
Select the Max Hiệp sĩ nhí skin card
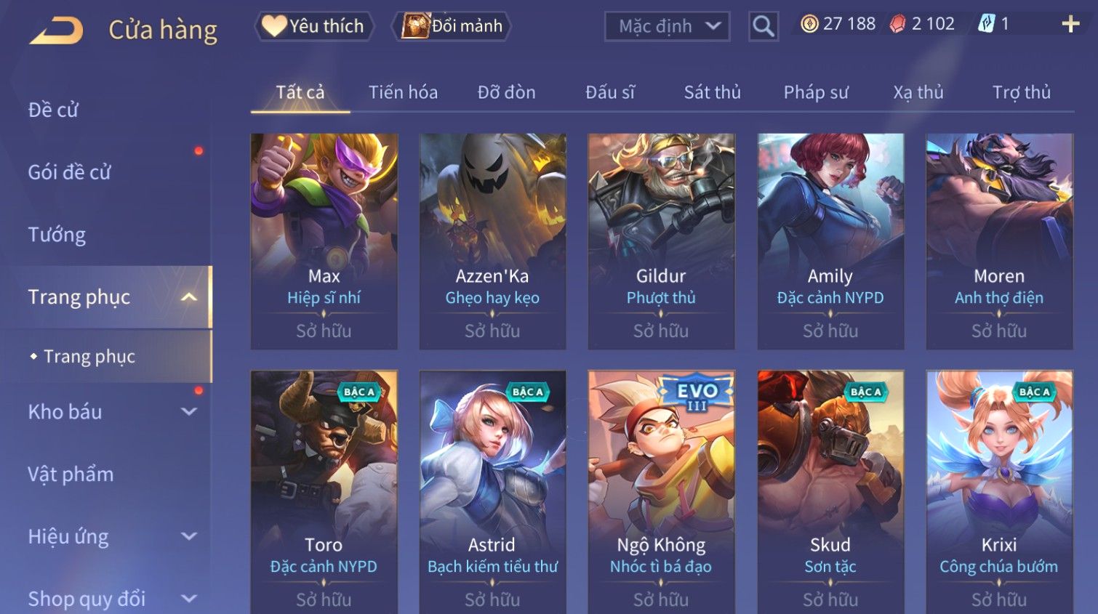pos(324,241)
